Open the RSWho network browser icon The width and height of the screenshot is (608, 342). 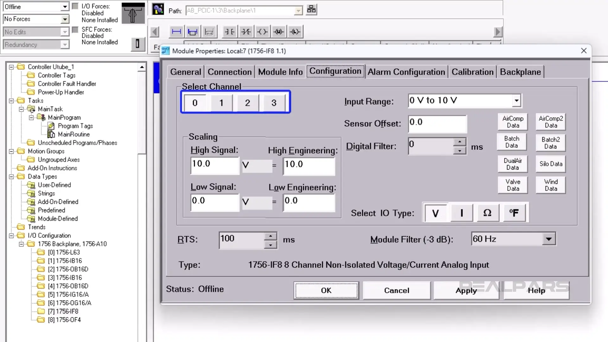(x=311, y=9)
